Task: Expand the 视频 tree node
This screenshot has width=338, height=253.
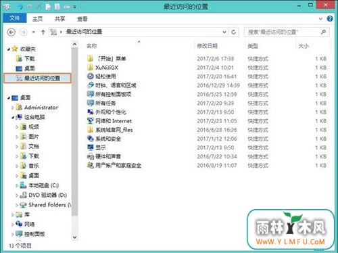Action: tap(17, 127)
